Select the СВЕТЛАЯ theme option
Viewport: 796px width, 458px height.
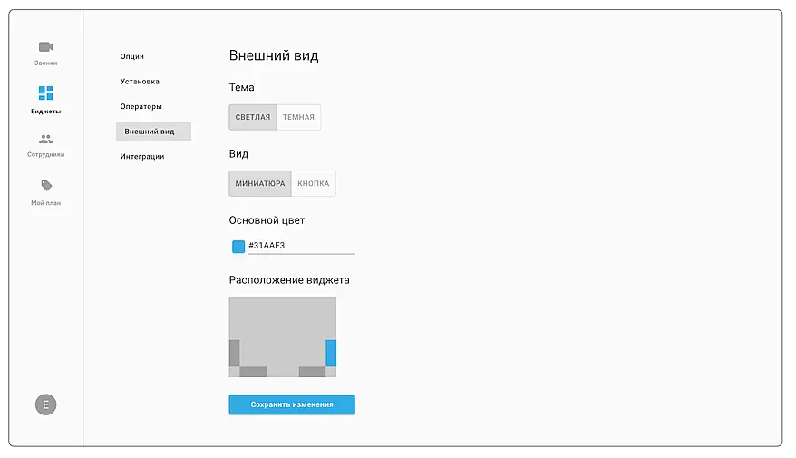(x=253, y=117)
